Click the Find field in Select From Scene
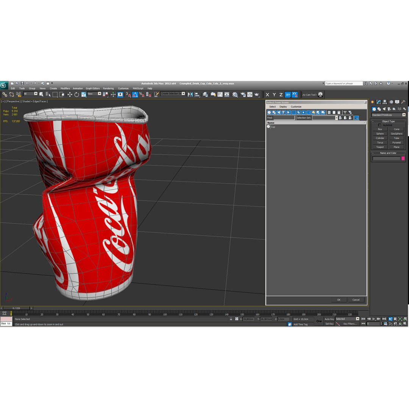 pyautogui.click(x=284, y=118)
